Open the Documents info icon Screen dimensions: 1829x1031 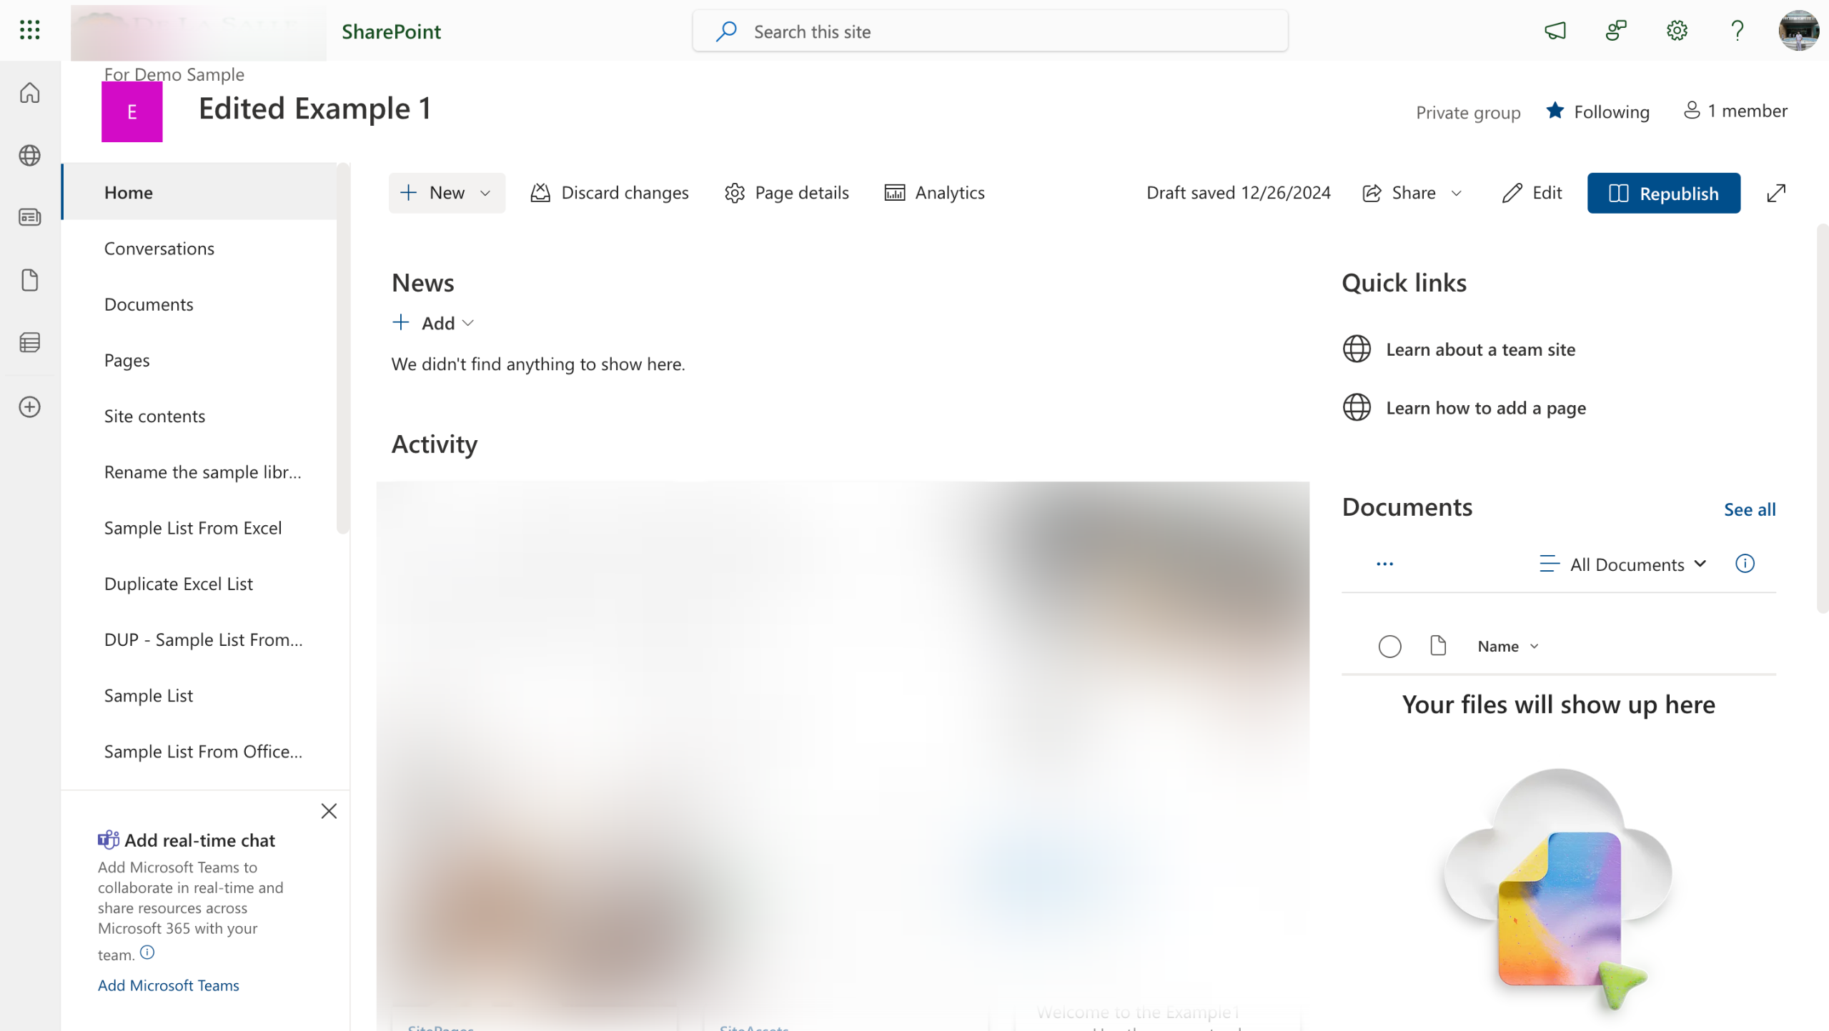1745,564
